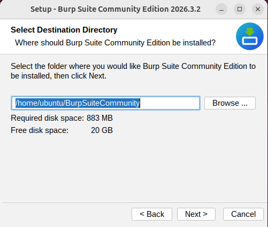Click the window title 'Setup - Burp Suite Community Edition 2026.3.2'

click(x=116, y=9)
